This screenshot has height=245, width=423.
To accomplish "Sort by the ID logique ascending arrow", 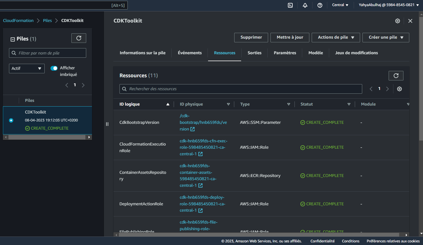I will pyautogui.click(x=168, y=104).
